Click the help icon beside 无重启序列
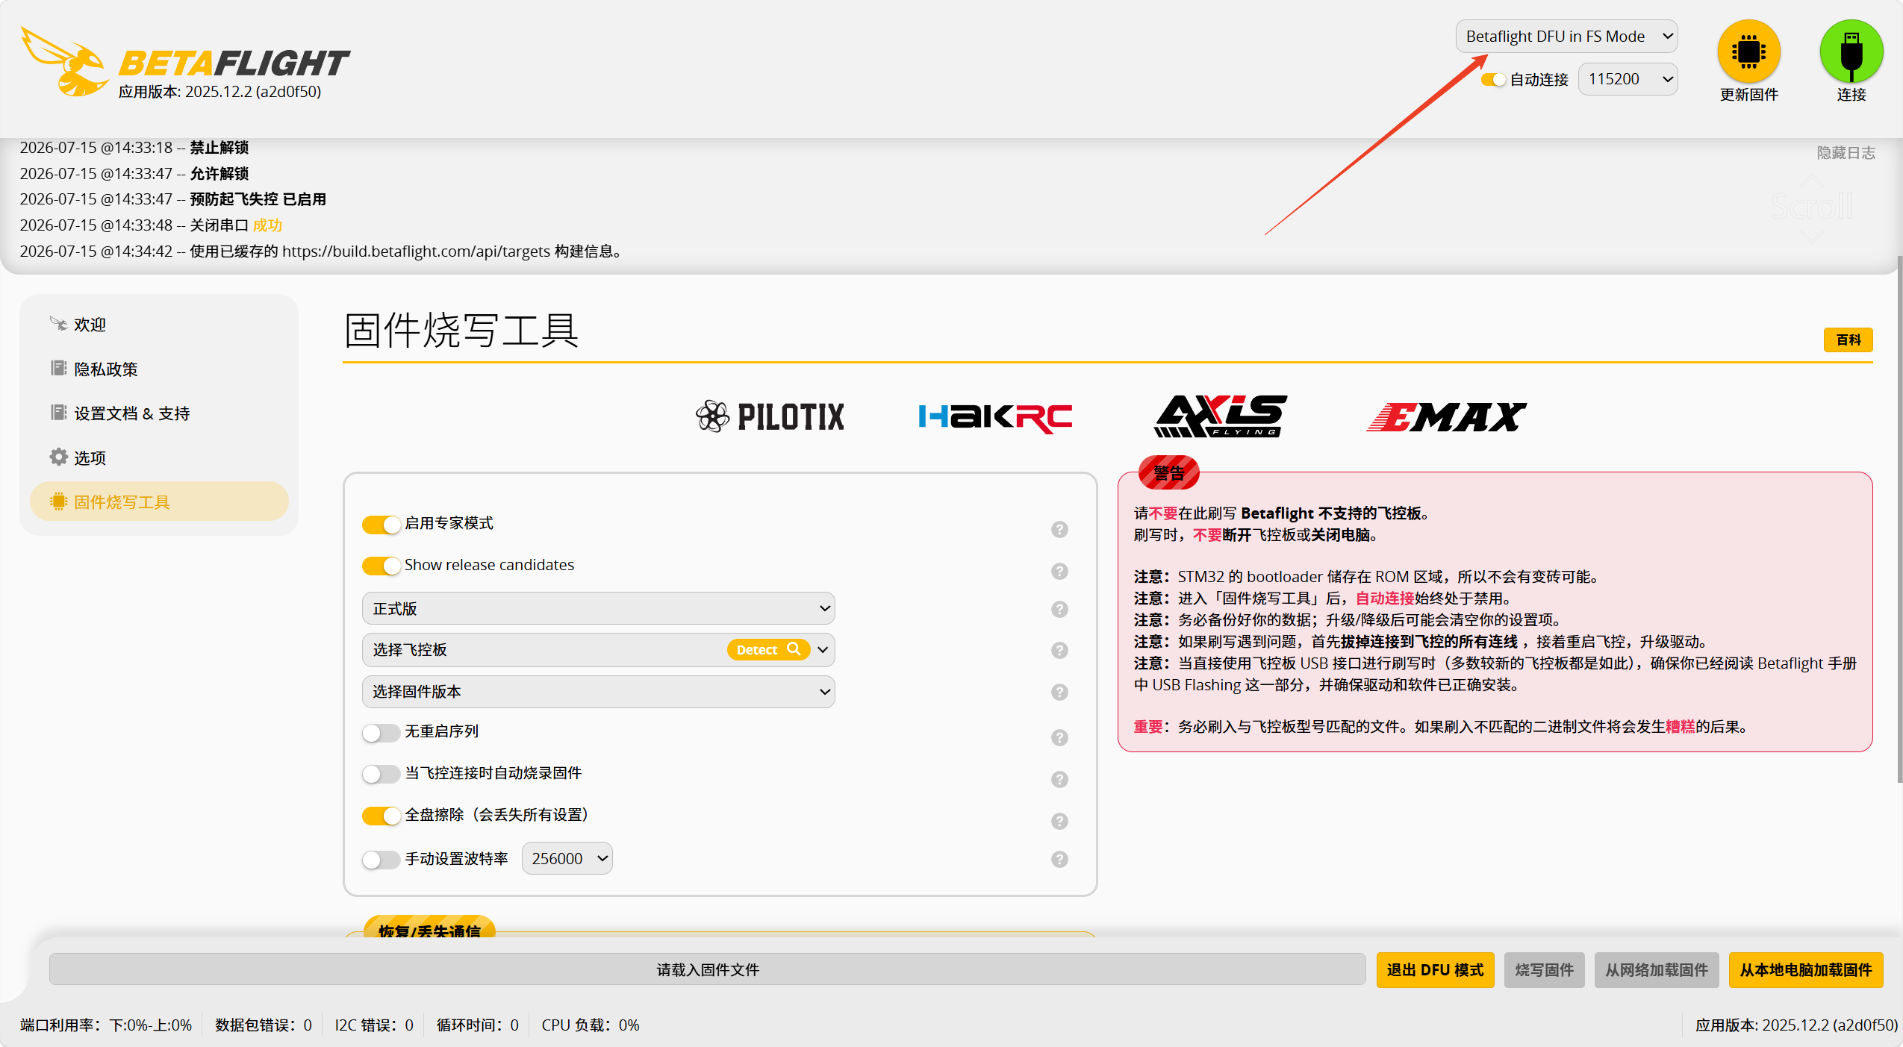The width and height of the screenshot is (1903, 1047). coord(1059,737)
